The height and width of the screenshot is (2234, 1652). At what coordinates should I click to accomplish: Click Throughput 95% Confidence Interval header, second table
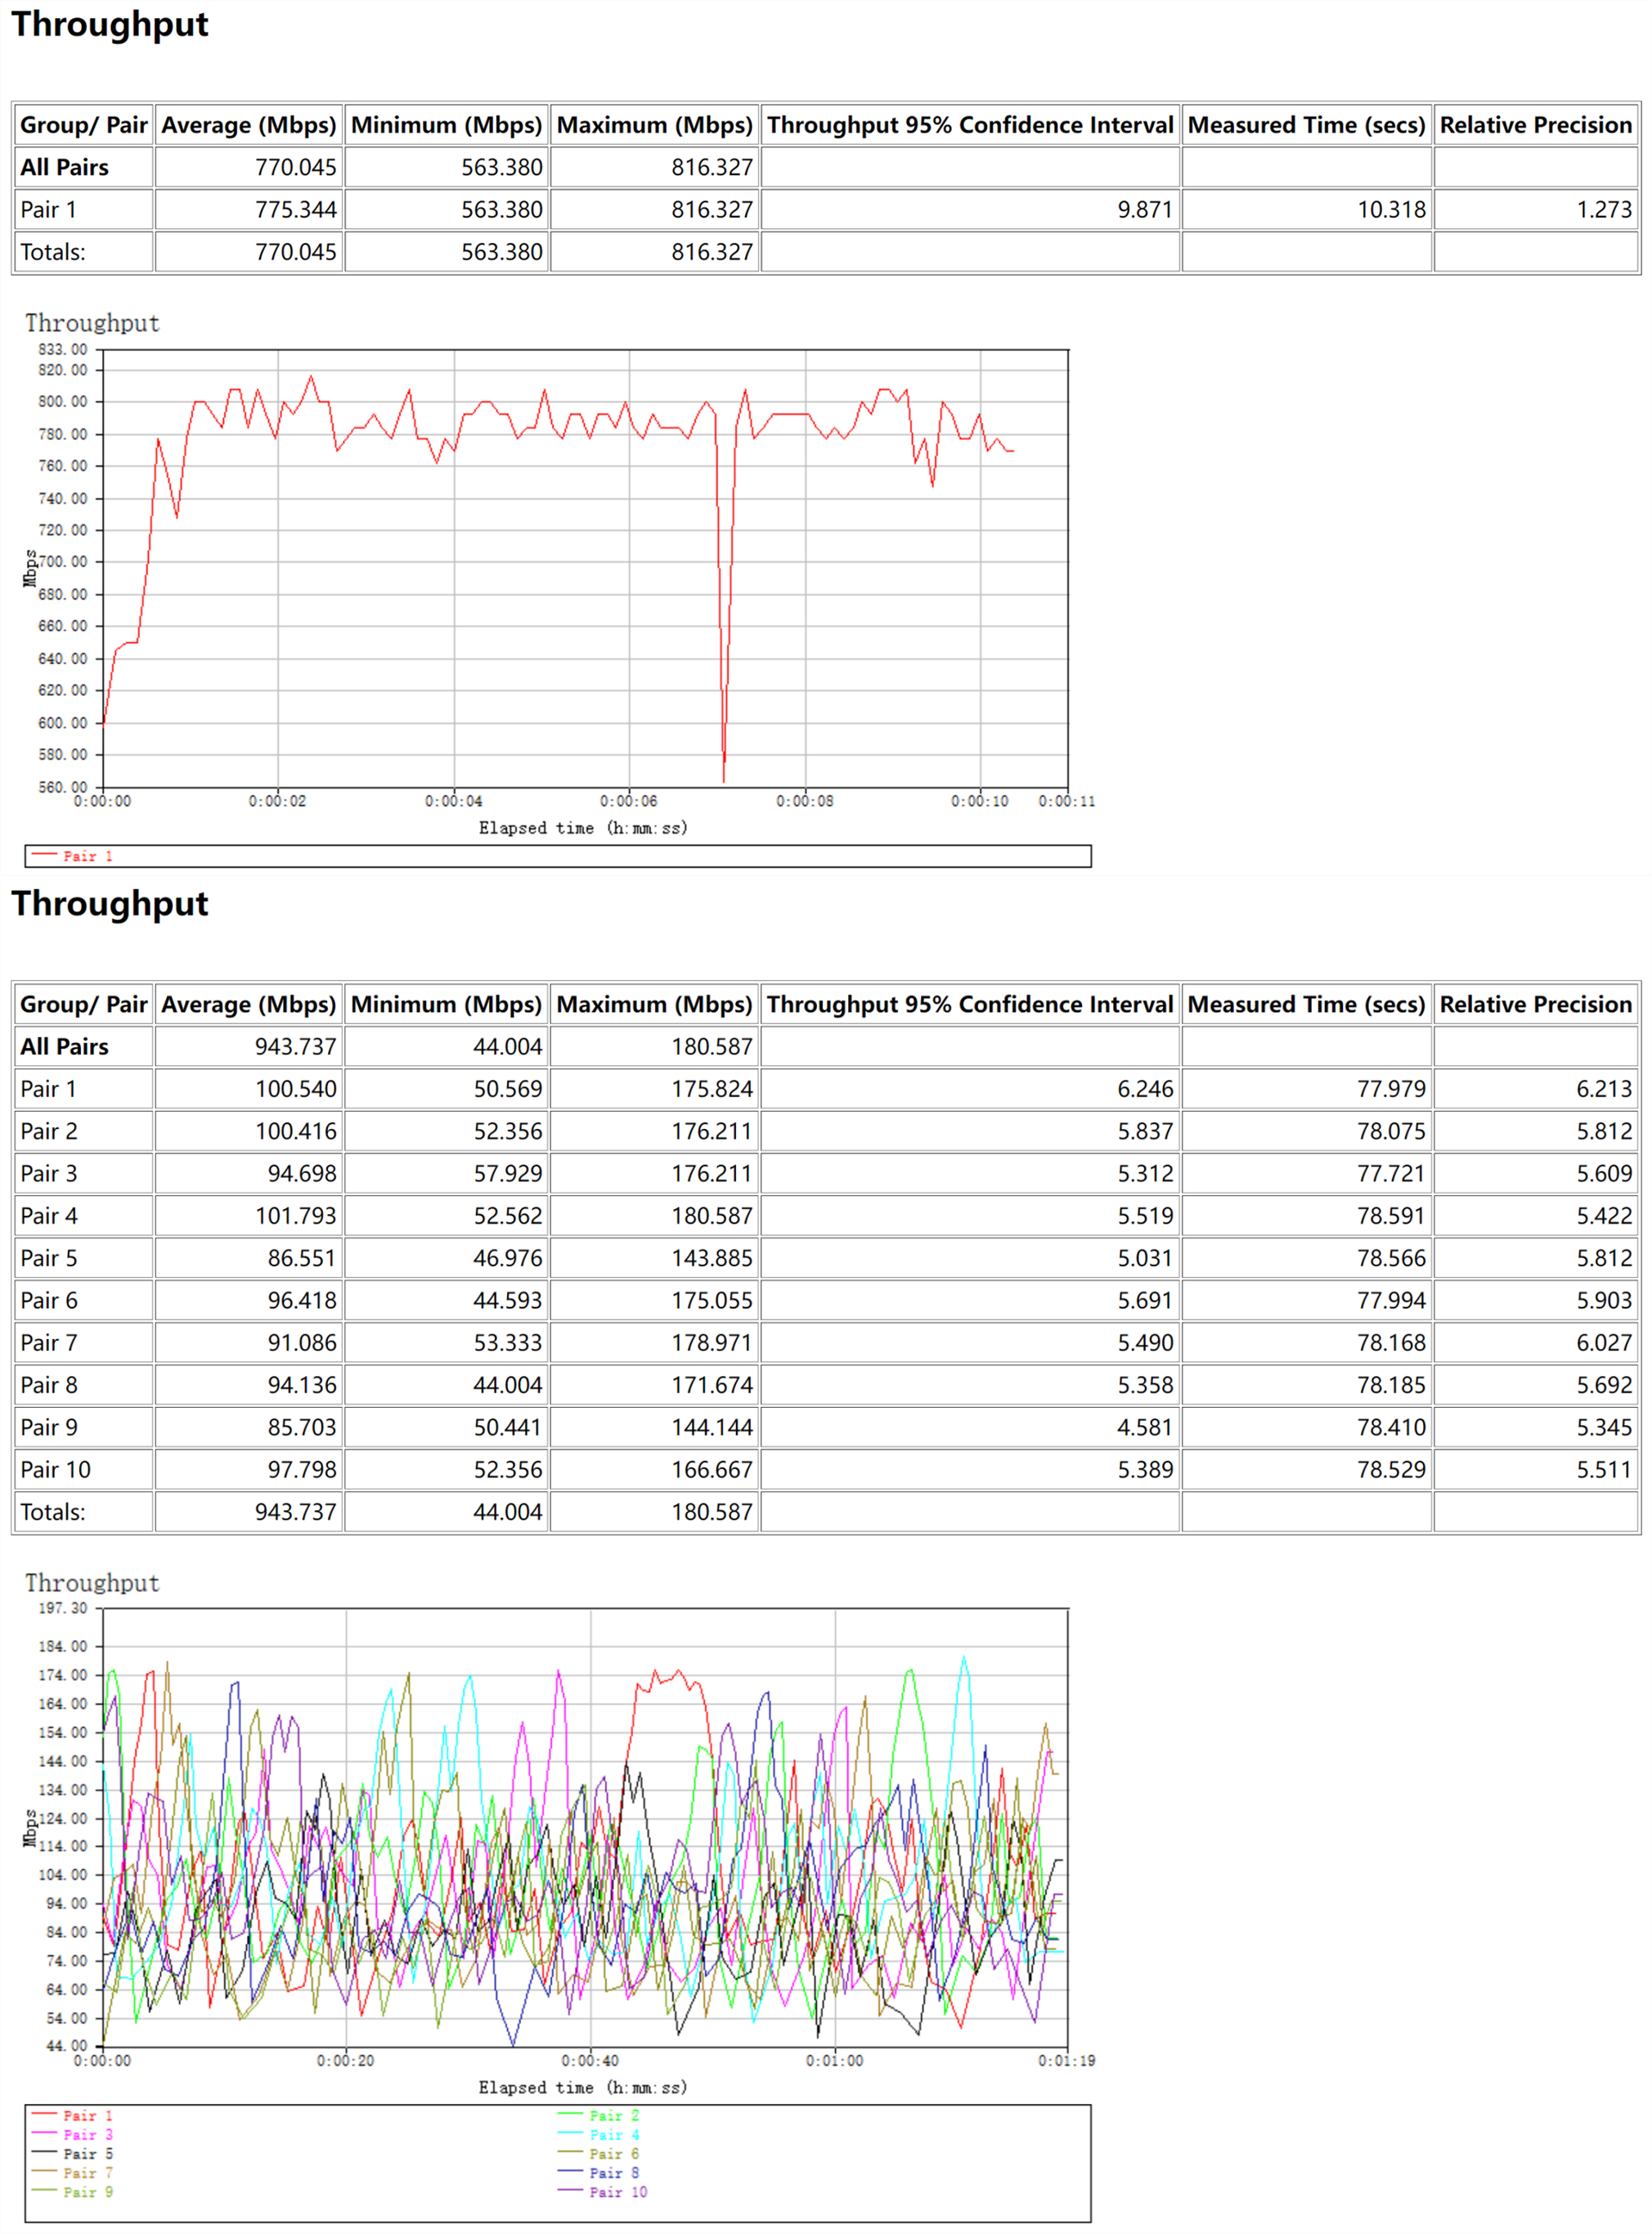pyautogui.click(x=969, y=1004)
